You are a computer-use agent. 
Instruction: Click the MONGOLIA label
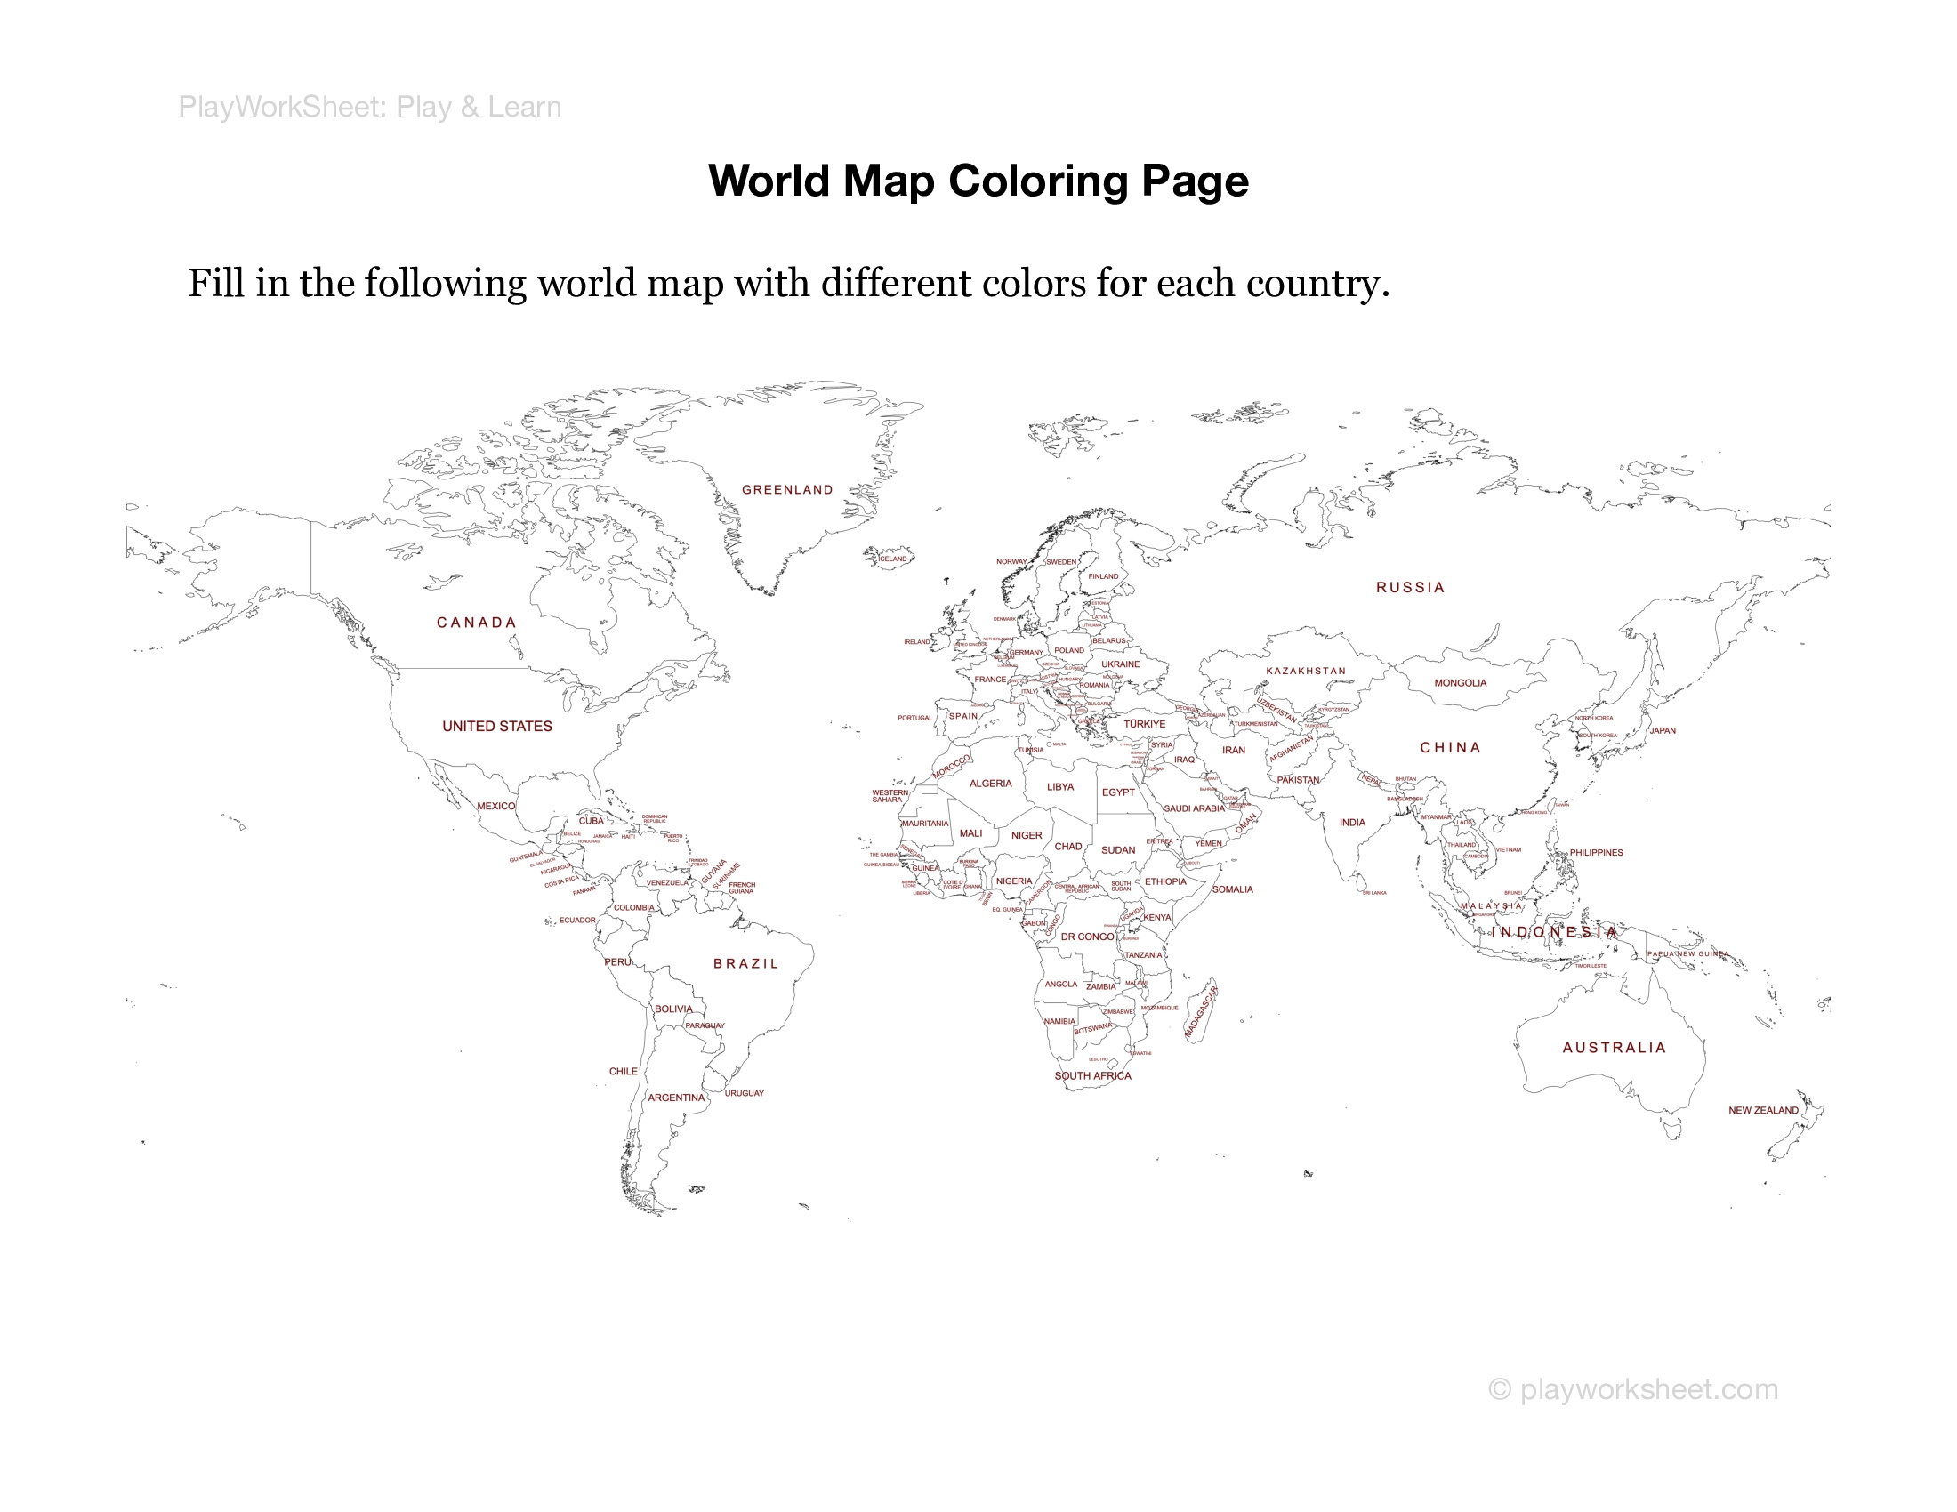pyautogui.click(x=1460, y=683)
